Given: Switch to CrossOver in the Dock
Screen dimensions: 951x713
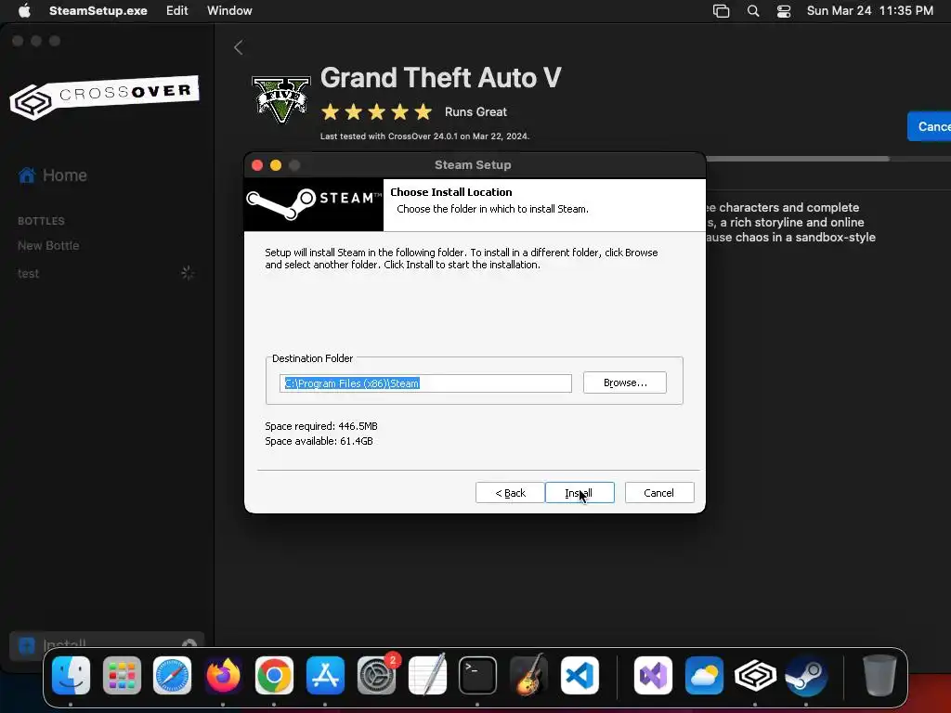Looking at the screenshot, I should [x=755, y=675].
